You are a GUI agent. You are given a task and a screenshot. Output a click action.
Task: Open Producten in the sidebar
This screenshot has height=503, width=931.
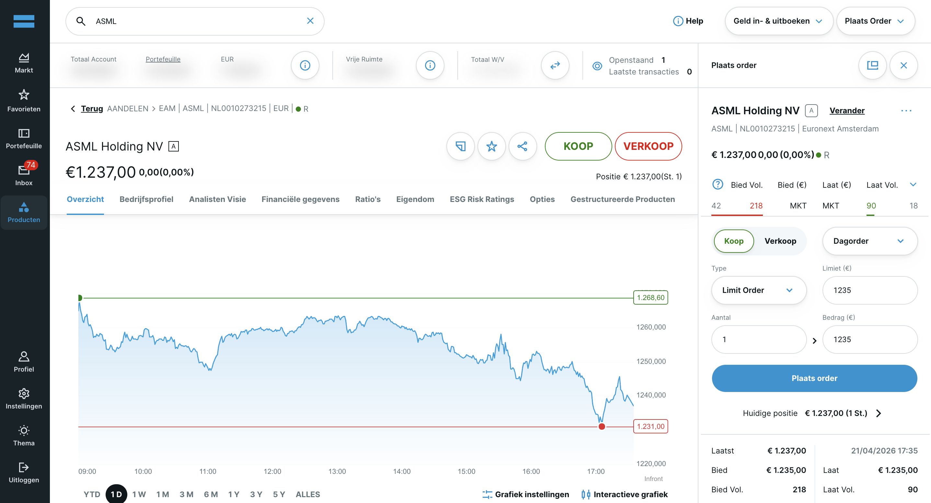pyautogui.click(x=24, y=212)
